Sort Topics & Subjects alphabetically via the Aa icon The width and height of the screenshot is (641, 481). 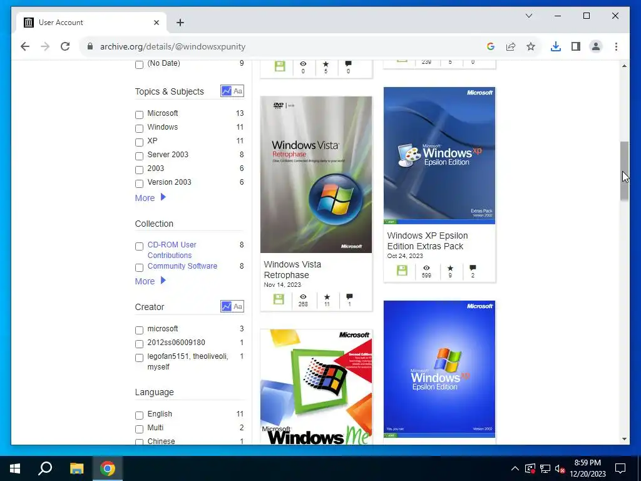click(x=238, y=91)
